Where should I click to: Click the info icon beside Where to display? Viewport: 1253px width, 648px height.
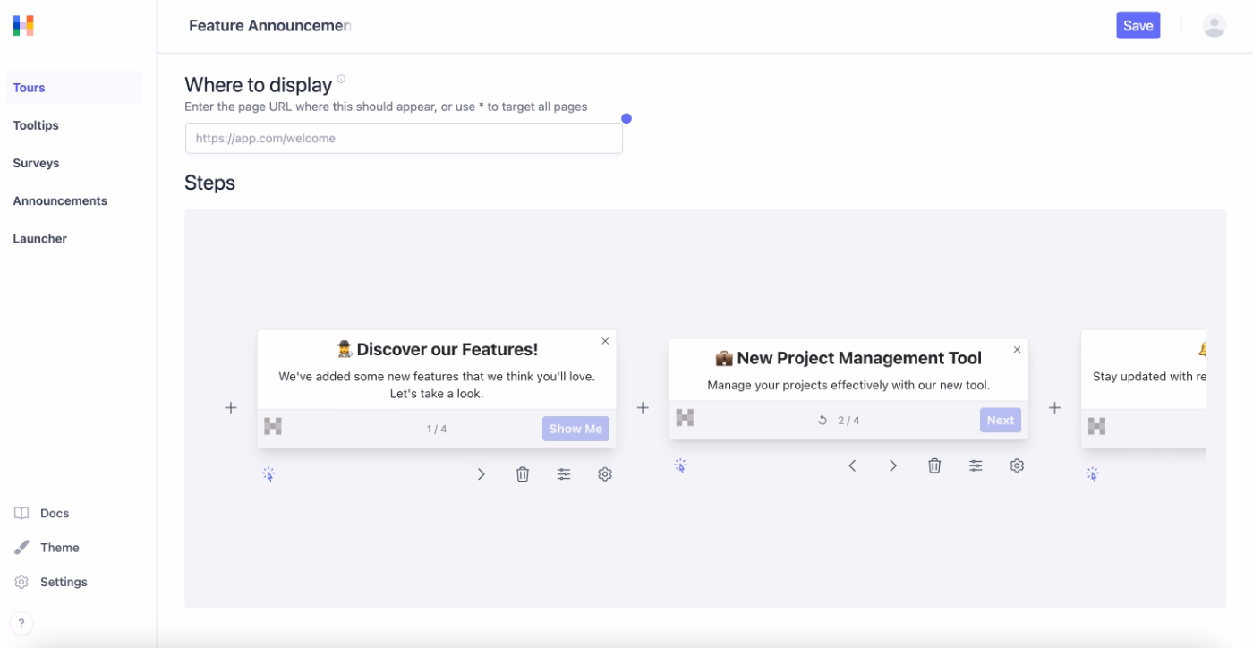(341, 79)
